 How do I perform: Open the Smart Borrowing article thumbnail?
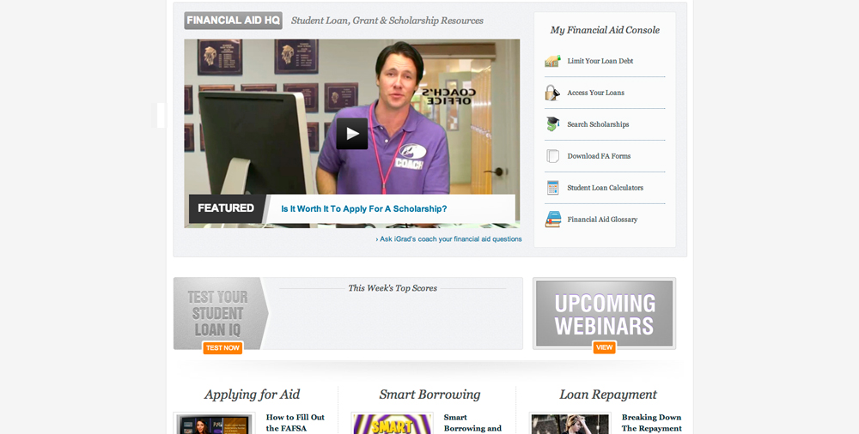(392, 424)
